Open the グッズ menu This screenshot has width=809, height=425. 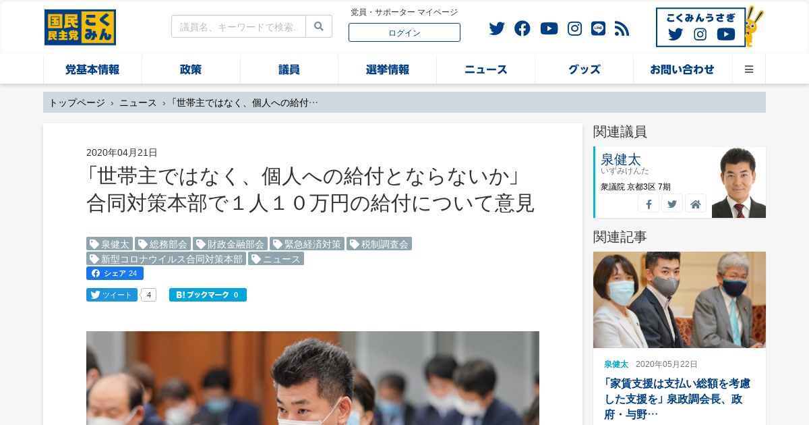585,69
